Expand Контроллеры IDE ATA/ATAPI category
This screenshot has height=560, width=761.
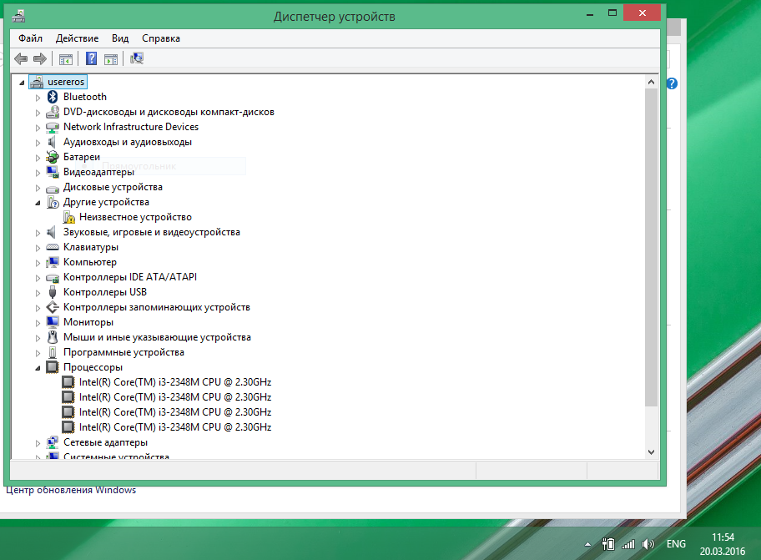coord(38,278)
